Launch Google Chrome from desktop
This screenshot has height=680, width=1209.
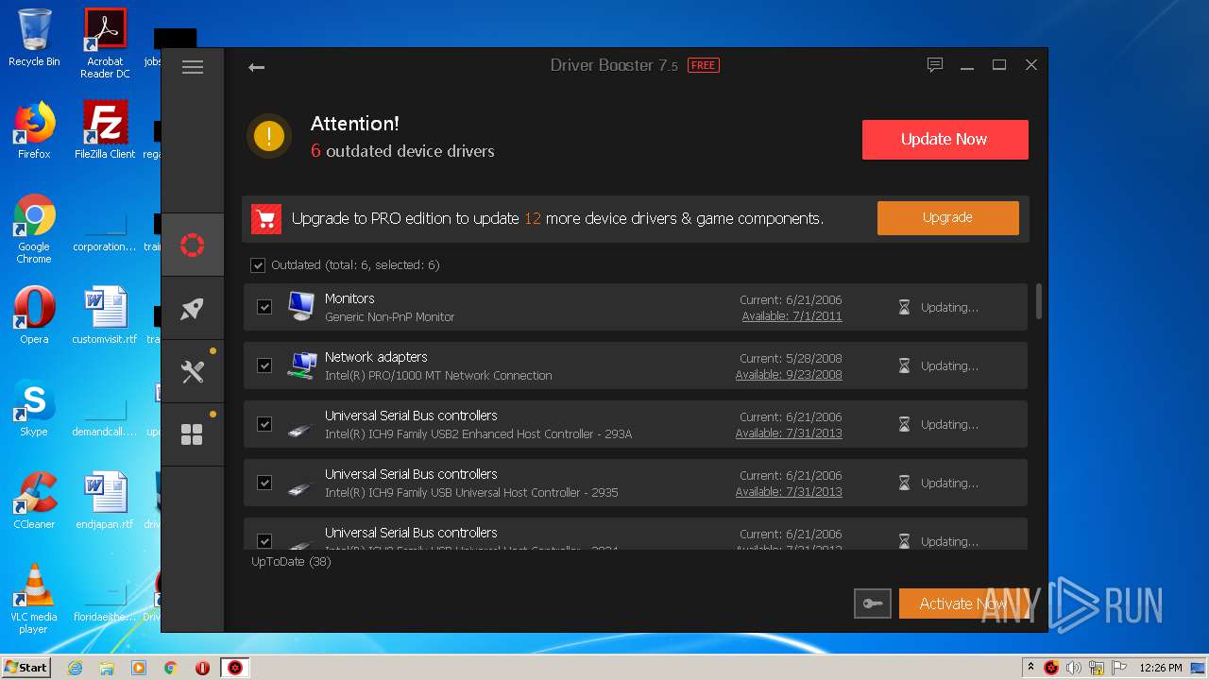click(x=34, y=229)
